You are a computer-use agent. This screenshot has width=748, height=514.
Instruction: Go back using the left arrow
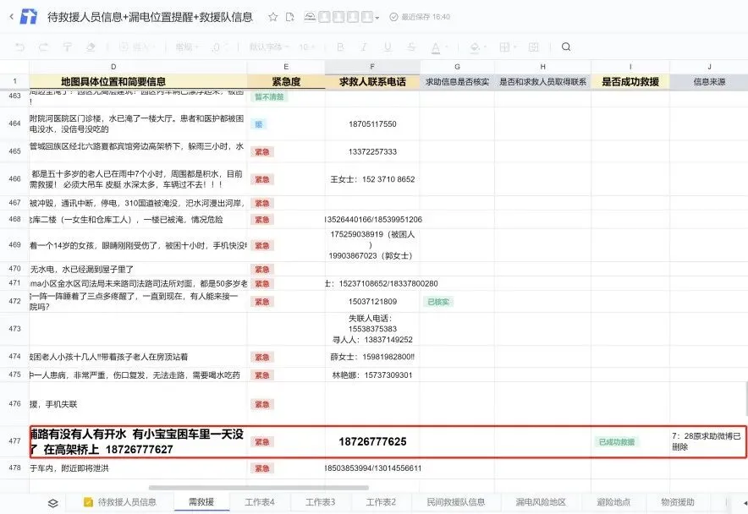coord(12,17)
